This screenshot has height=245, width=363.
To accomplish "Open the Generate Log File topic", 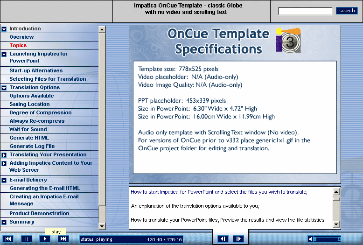I will [x=32, y=146].
